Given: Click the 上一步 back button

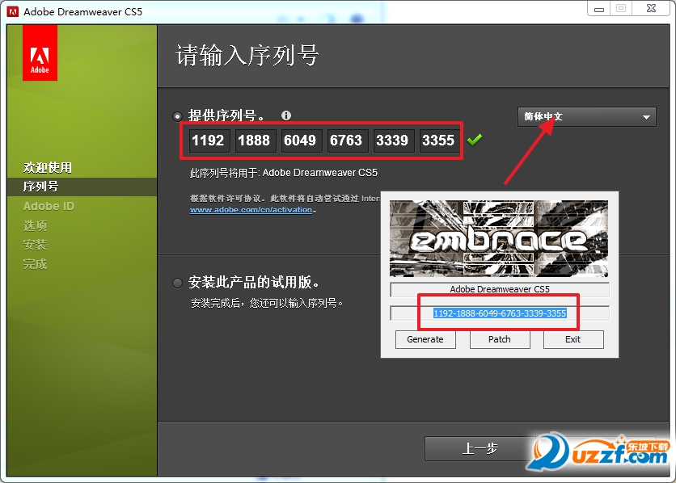Looking at the screenshot, I should pyautogui.click(x=480, y=448).
